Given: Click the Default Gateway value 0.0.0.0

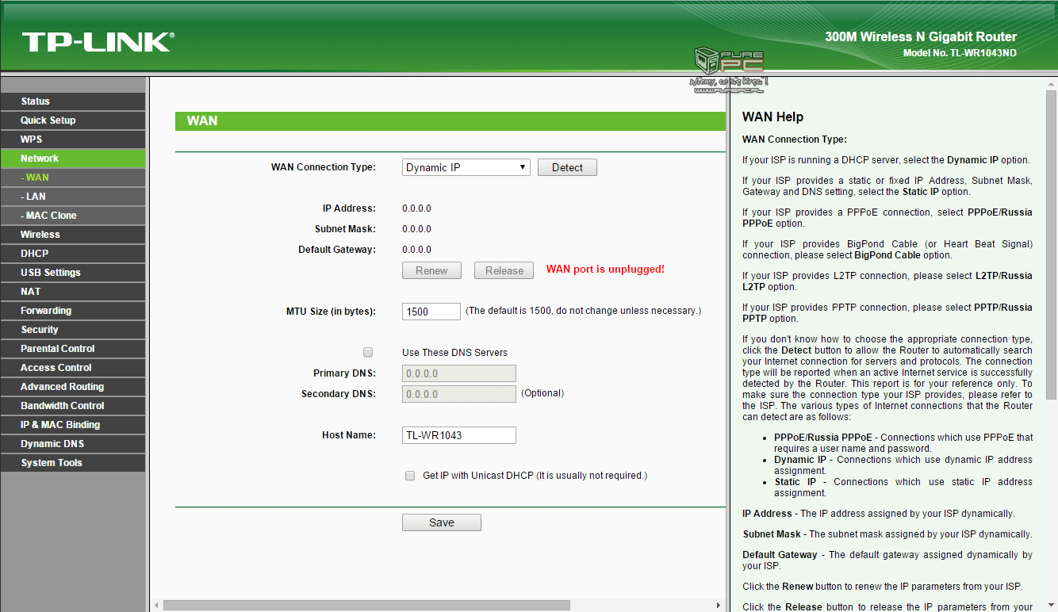Looking at the screenshot, I should [416, 250].
